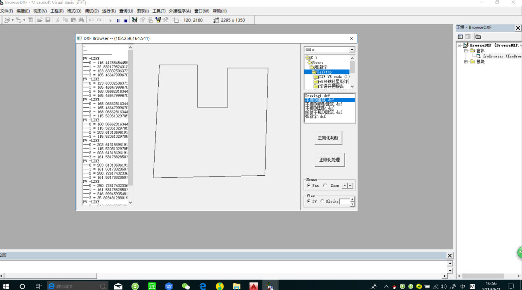Click the Copy toolbar icon

(66, 20)
